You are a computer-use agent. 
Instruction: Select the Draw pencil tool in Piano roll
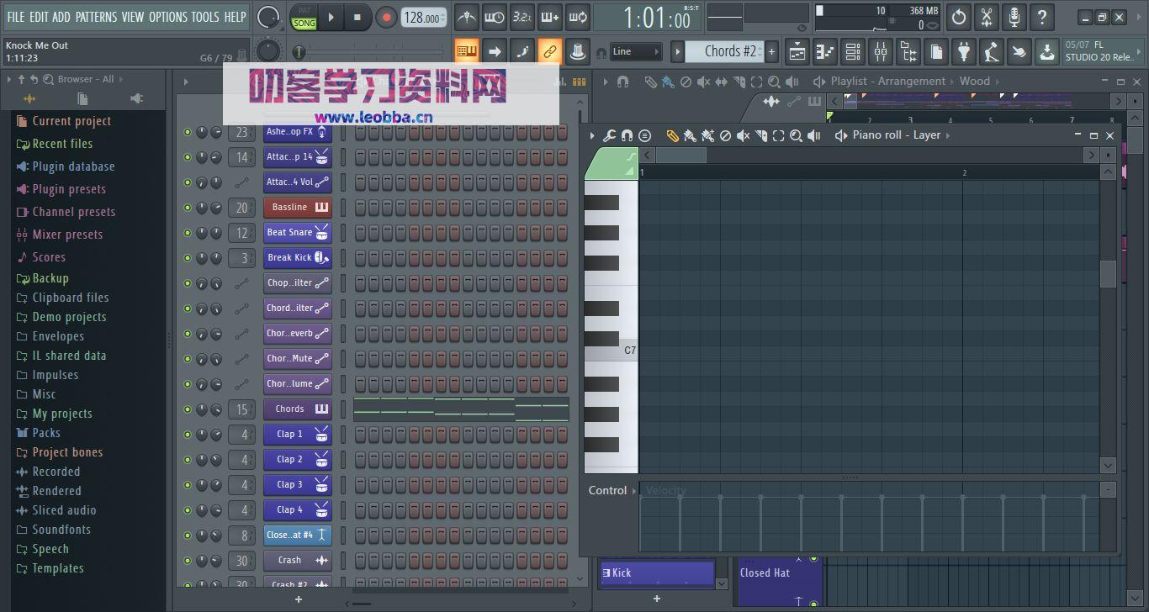(x=673, y=135)
